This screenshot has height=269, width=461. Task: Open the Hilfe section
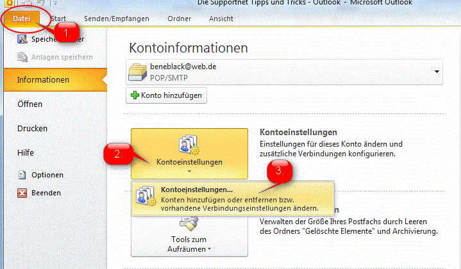(26, 153)
